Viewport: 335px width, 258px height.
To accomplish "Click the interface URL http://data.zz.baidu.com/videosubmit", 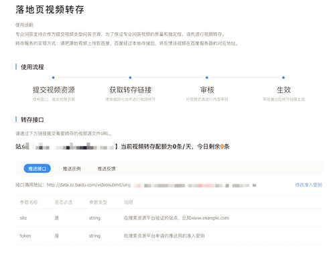I will [88, 185].
